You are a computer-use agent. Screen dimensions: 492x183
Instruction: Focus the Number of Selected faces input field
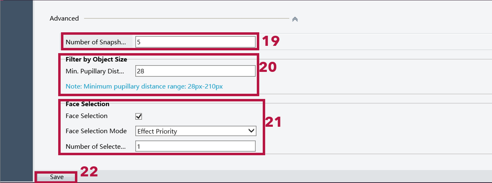[x=195, y=146]
